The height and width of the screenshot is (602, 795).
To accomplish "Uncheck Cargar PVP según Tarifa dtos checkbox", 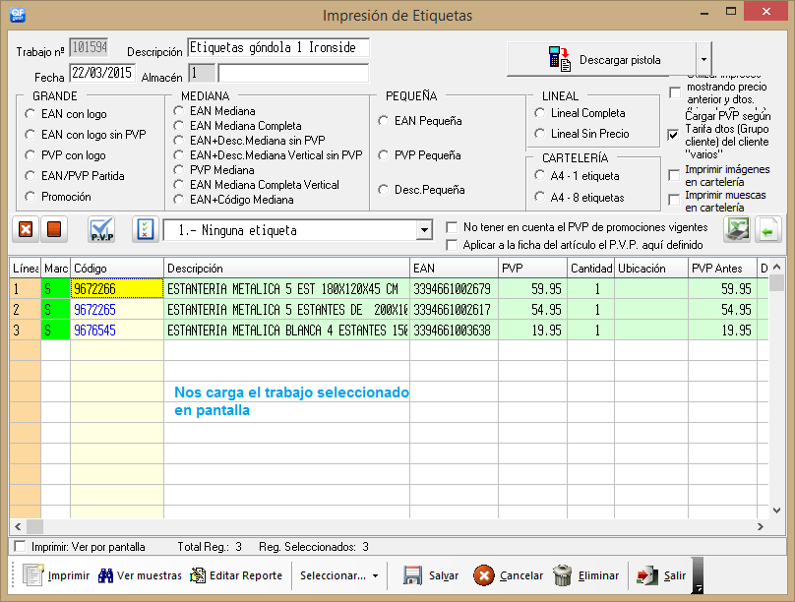I will pyautogui.click(x=673, y=135).
